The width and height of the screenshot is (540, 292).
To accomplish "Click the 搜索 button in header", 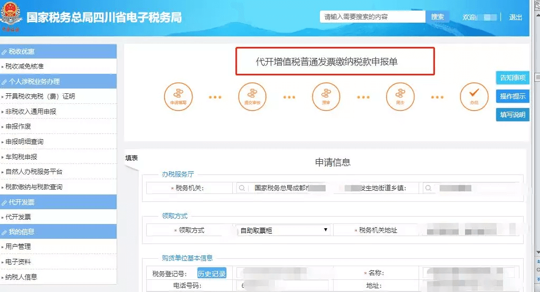I will [438, 16].
